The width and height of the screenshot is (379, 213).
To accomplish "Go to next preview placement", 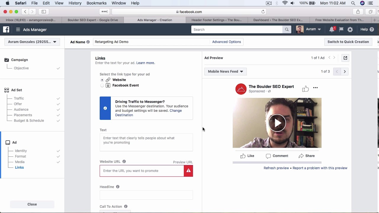I will [345, 72].
